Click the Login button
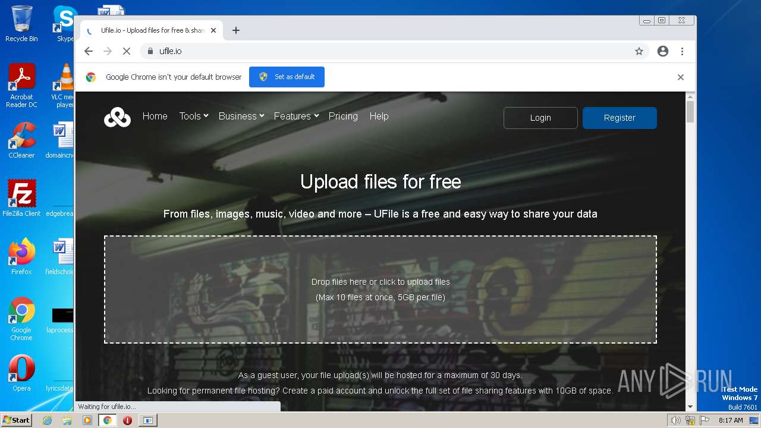The width and height of the screenshot is (761, 428). 540,118
